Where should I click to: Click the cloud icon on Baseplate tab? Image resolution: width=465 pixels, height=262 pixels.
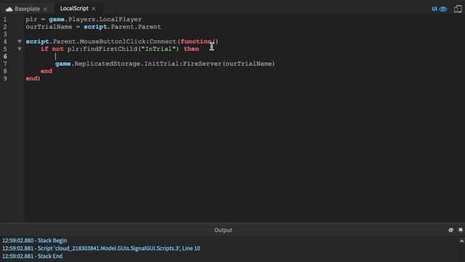(x=9, y=9)
